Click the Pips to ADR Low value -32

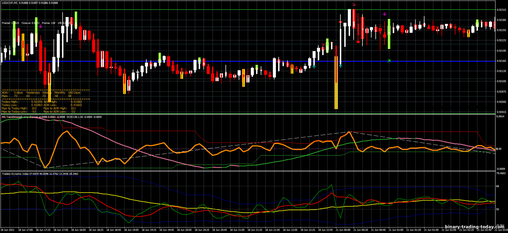tap(73, 112)
